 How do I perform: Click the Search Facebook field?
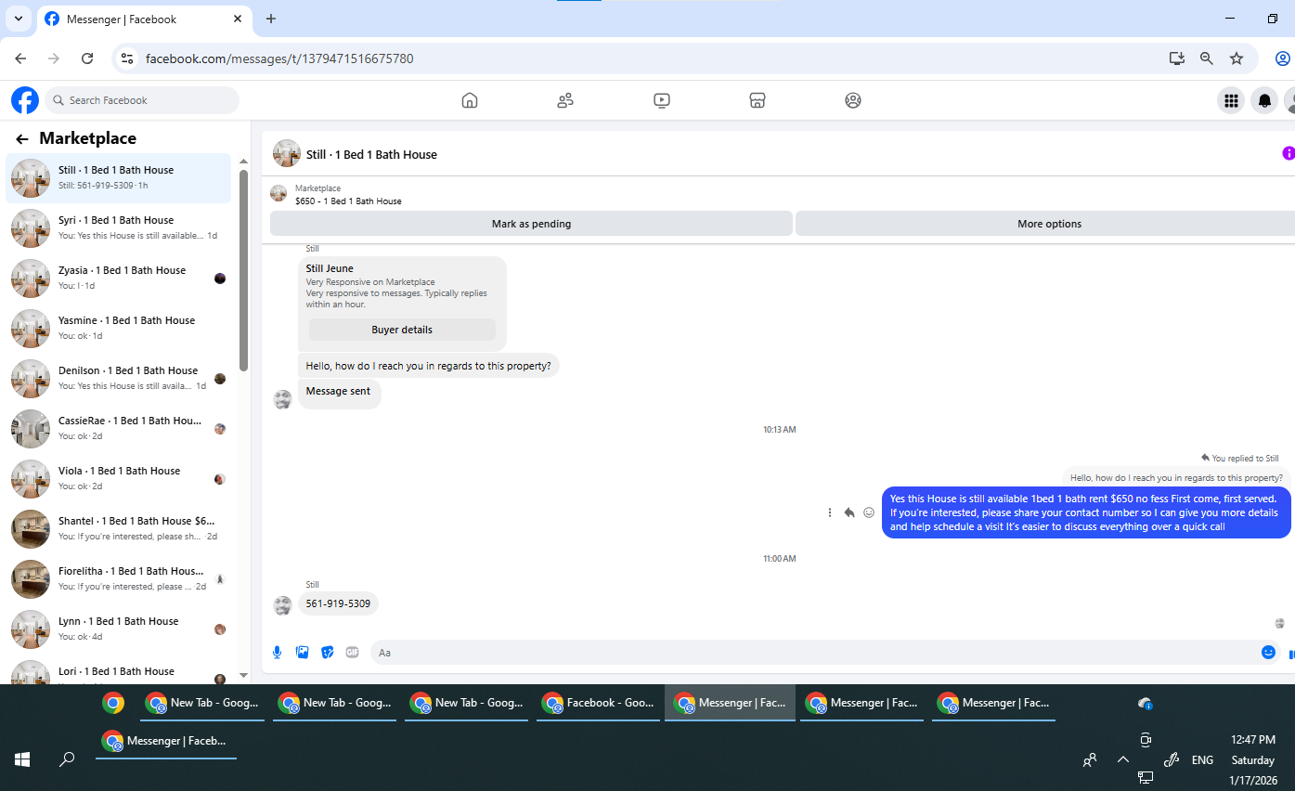[x=142, y=100]
